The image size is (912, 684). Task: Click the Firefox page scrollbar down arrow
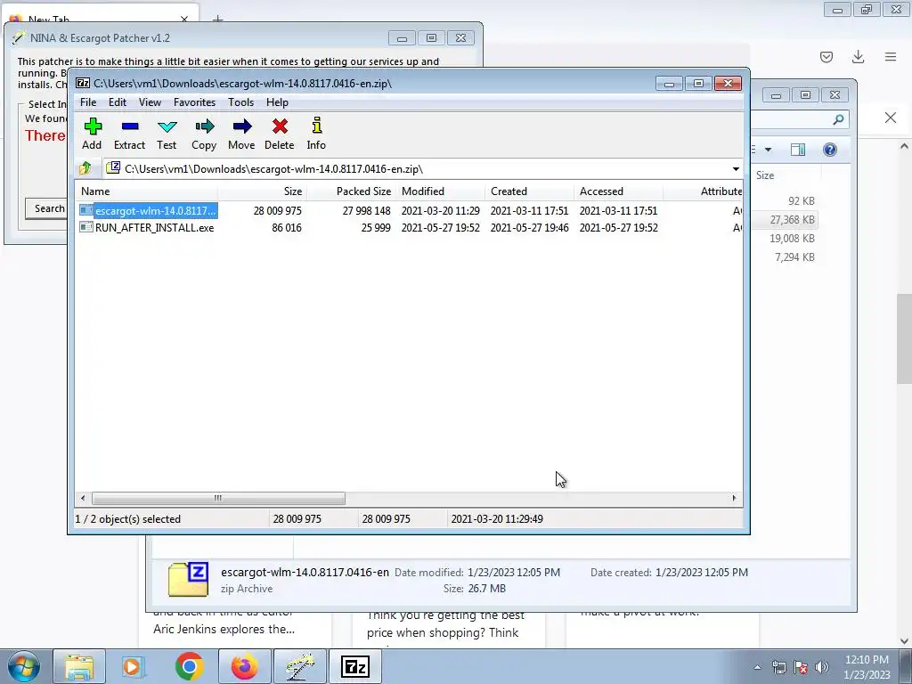click(x=904, y=641)
